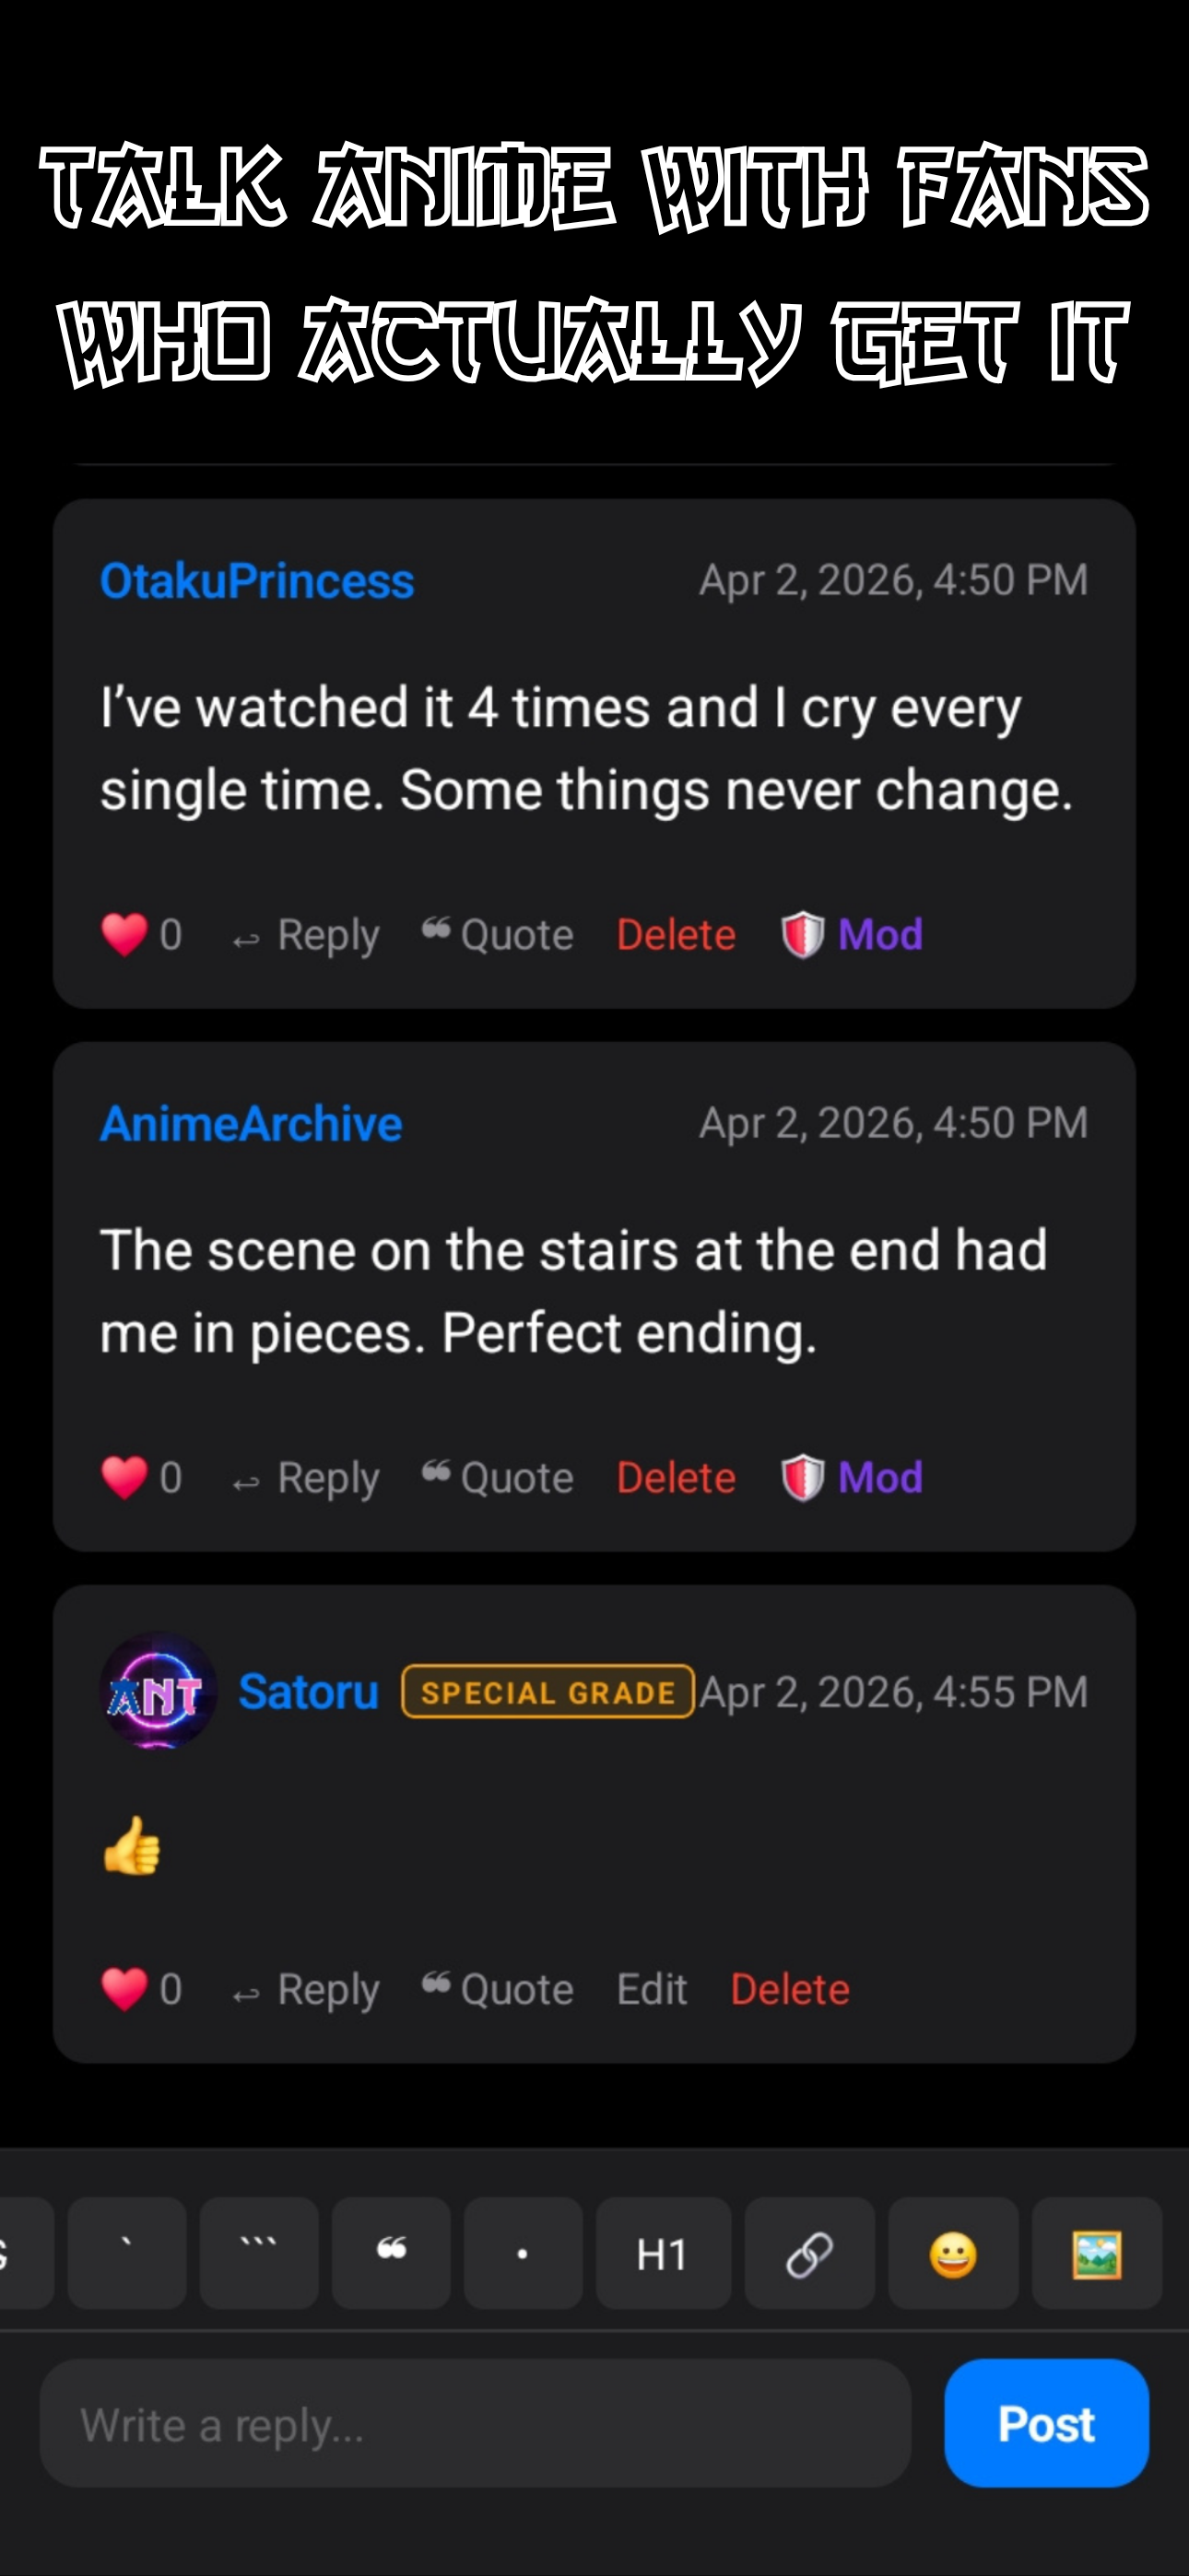Screen dimensions: 1189x2576
Task: Insert inline code with backtick button
Action: pos(127,2253)
